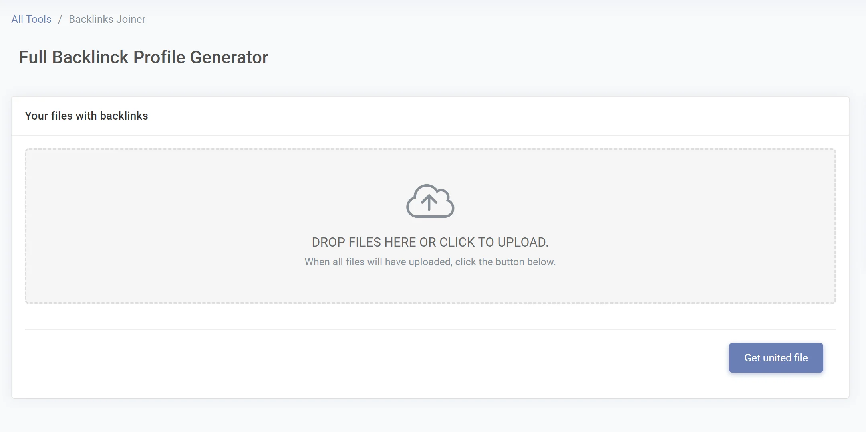Viewport: 866px width, 432px height.
Task: Click the 'Drop files here or click to upload' text
Action: [430, 242]
